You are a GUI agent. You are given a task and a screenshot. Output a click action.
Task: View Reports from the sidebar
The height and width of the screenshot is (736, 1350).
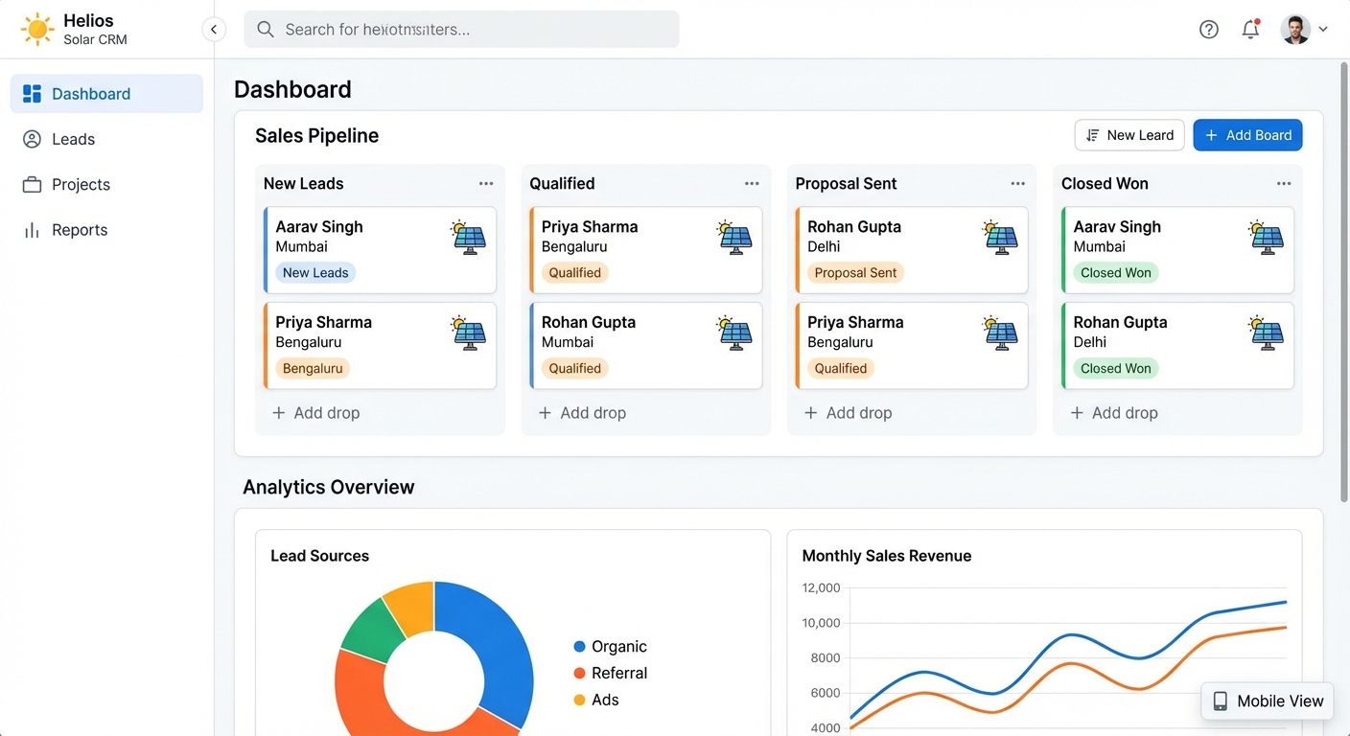pos(33,230)
